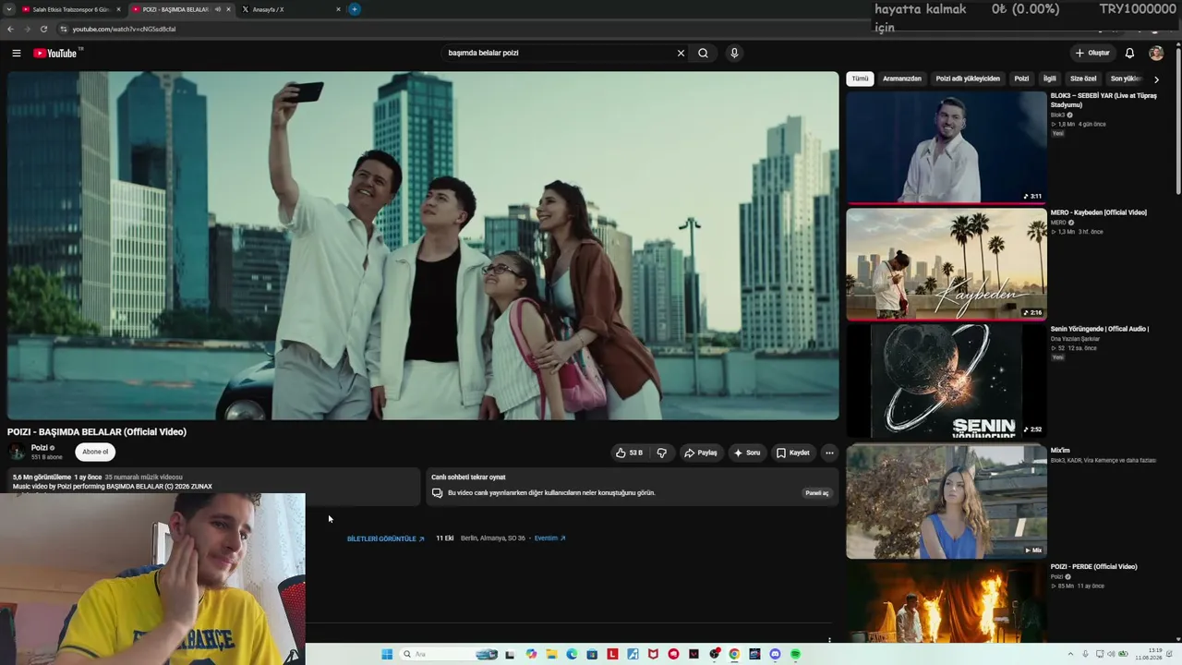Open BLOK3 - SEBEBİ YAR thumbnail
The width and height of the screenshot is (1182, 665).
[947, 148]
